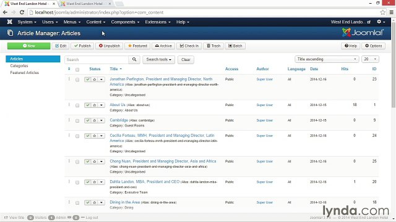Screen dimensions: 396x222
Task: Click the sort-order arrows column header icon
Action: coord(69,69)
